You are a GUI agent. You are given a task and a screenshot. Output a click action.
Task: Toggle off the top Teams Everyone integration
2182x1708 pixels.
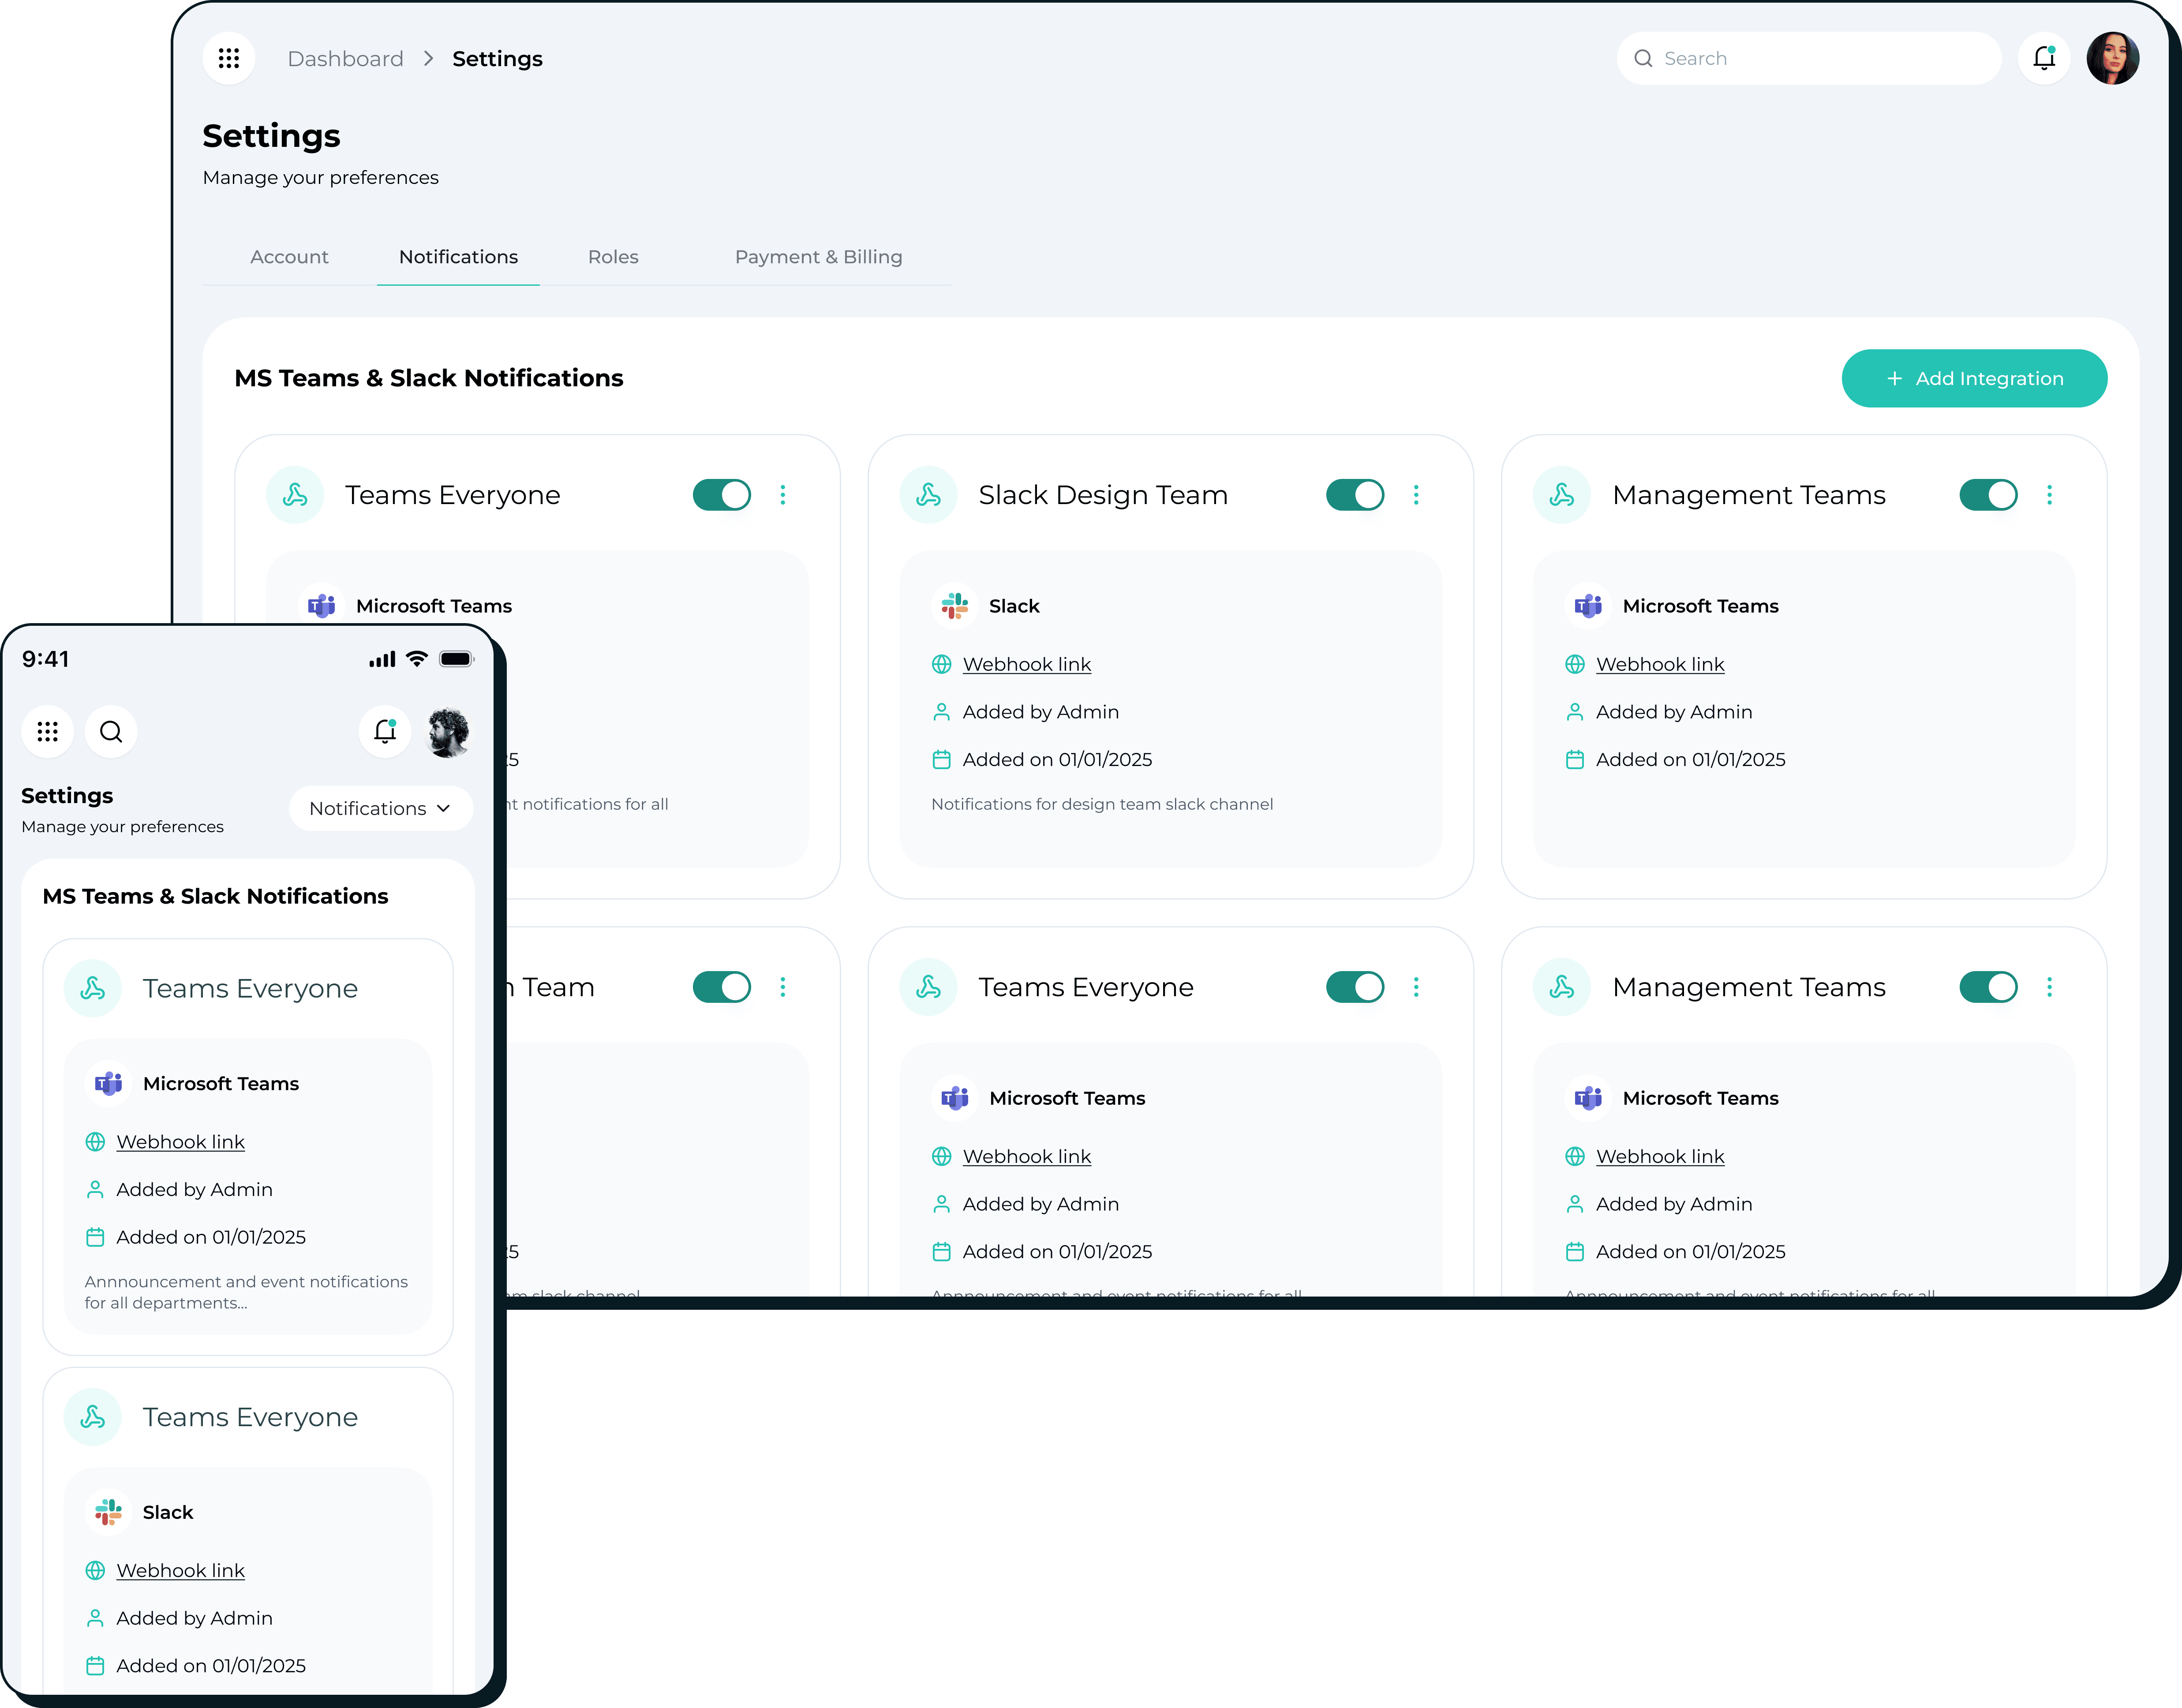[721, 495]
